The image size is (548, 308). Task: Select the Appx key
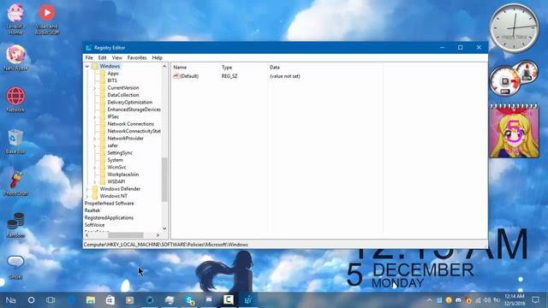[x=113, y=74]
